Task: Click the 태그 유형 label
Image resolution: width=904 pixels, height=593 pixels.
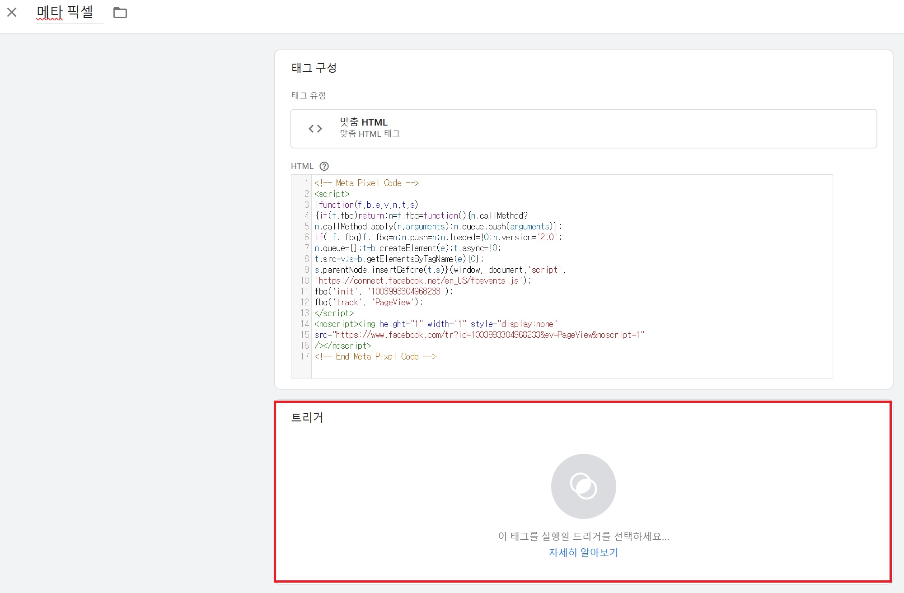Action: [x=309, y=95]
